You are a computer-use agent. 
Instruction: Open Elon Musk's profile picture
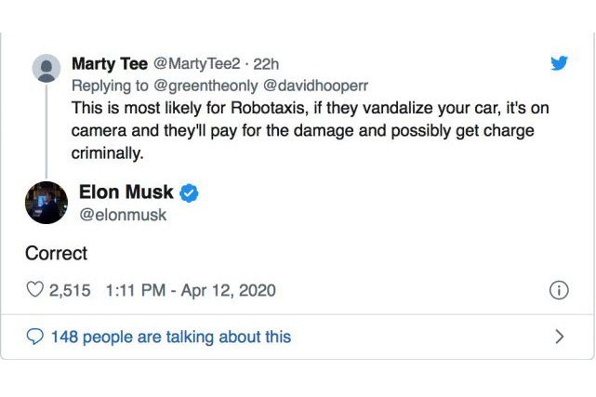tap(46, 203)
